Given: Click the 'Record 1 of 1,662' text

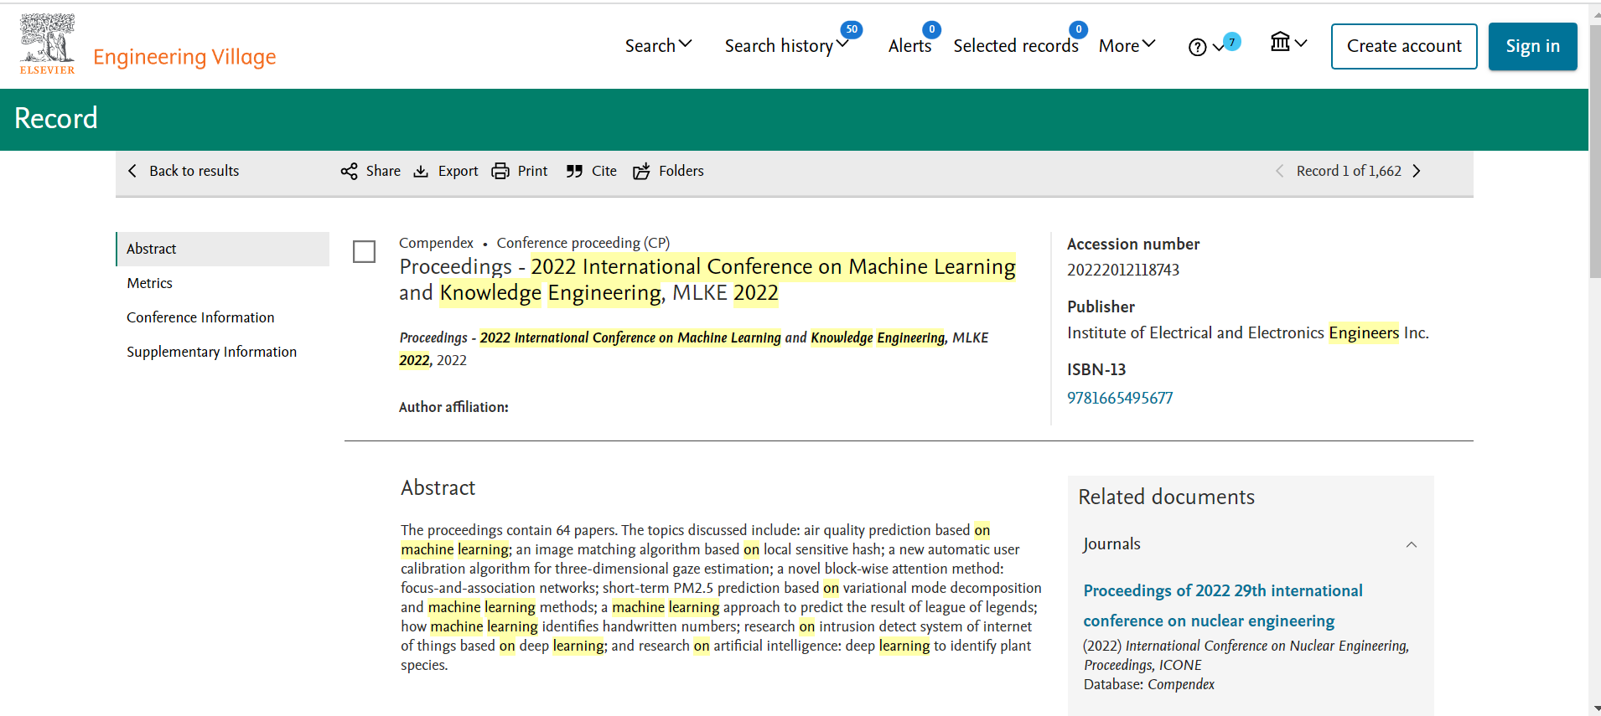Looking at the screenshot, I should [x=1349, y=171].
